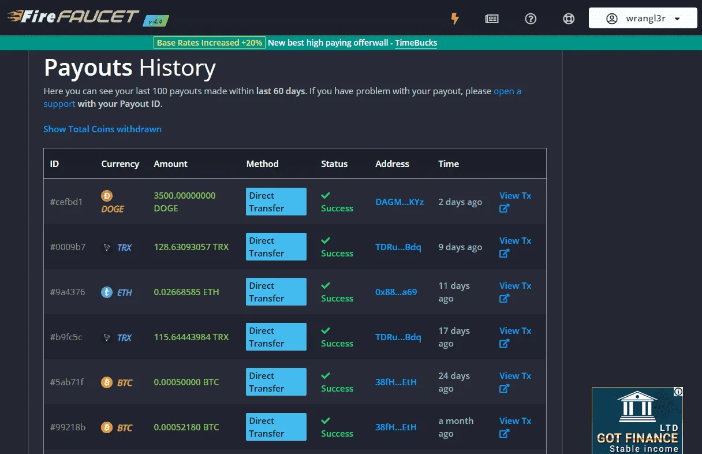Click the Method column header

point(262,163)
